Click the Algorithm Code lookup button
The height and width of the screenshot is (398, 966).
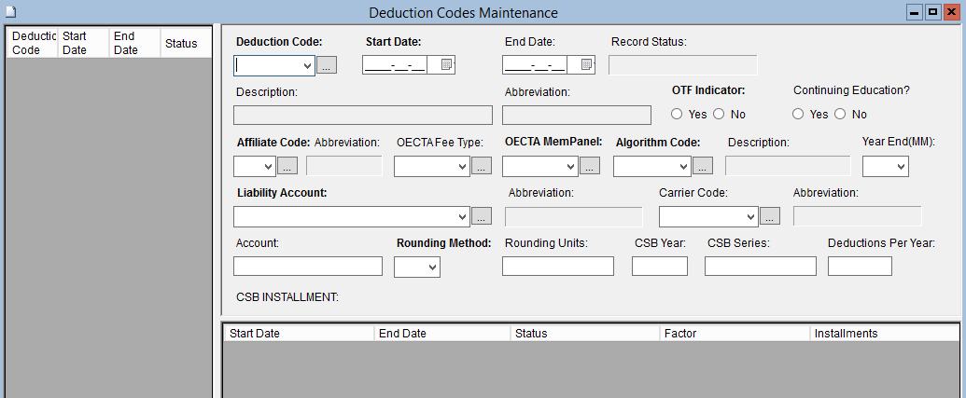pyautogui.click(x=703, y=166)
